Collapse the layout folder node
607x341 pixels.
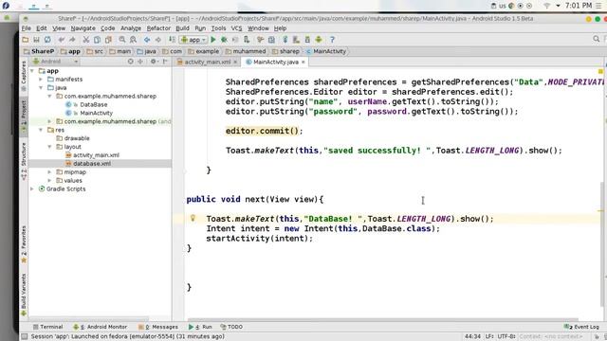click(x=49, y=147)
